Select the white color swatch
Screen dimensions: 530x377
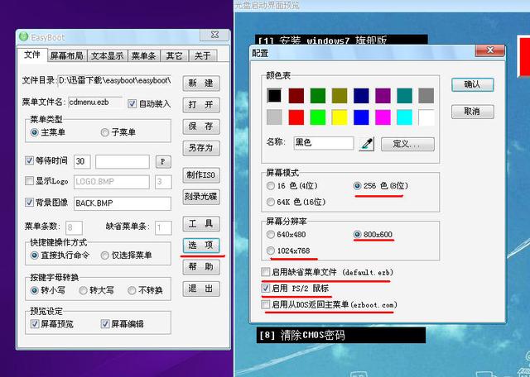[426, 117]
